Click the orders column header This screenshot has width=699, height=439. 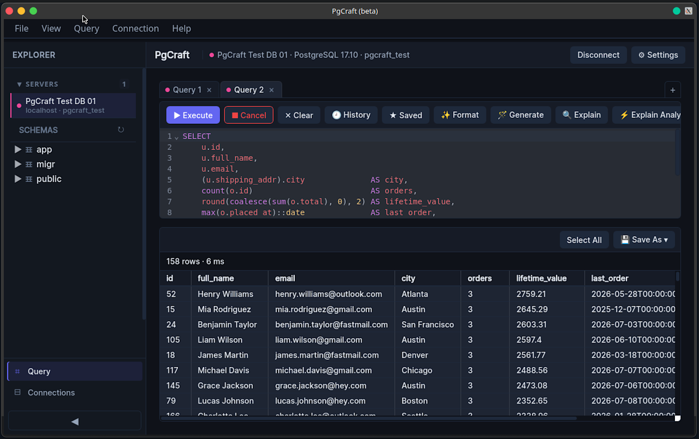[485, 278]
